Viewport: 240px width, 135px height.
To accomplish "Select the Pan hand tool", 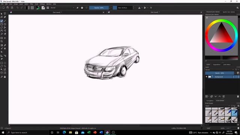I will coord(5,77).
